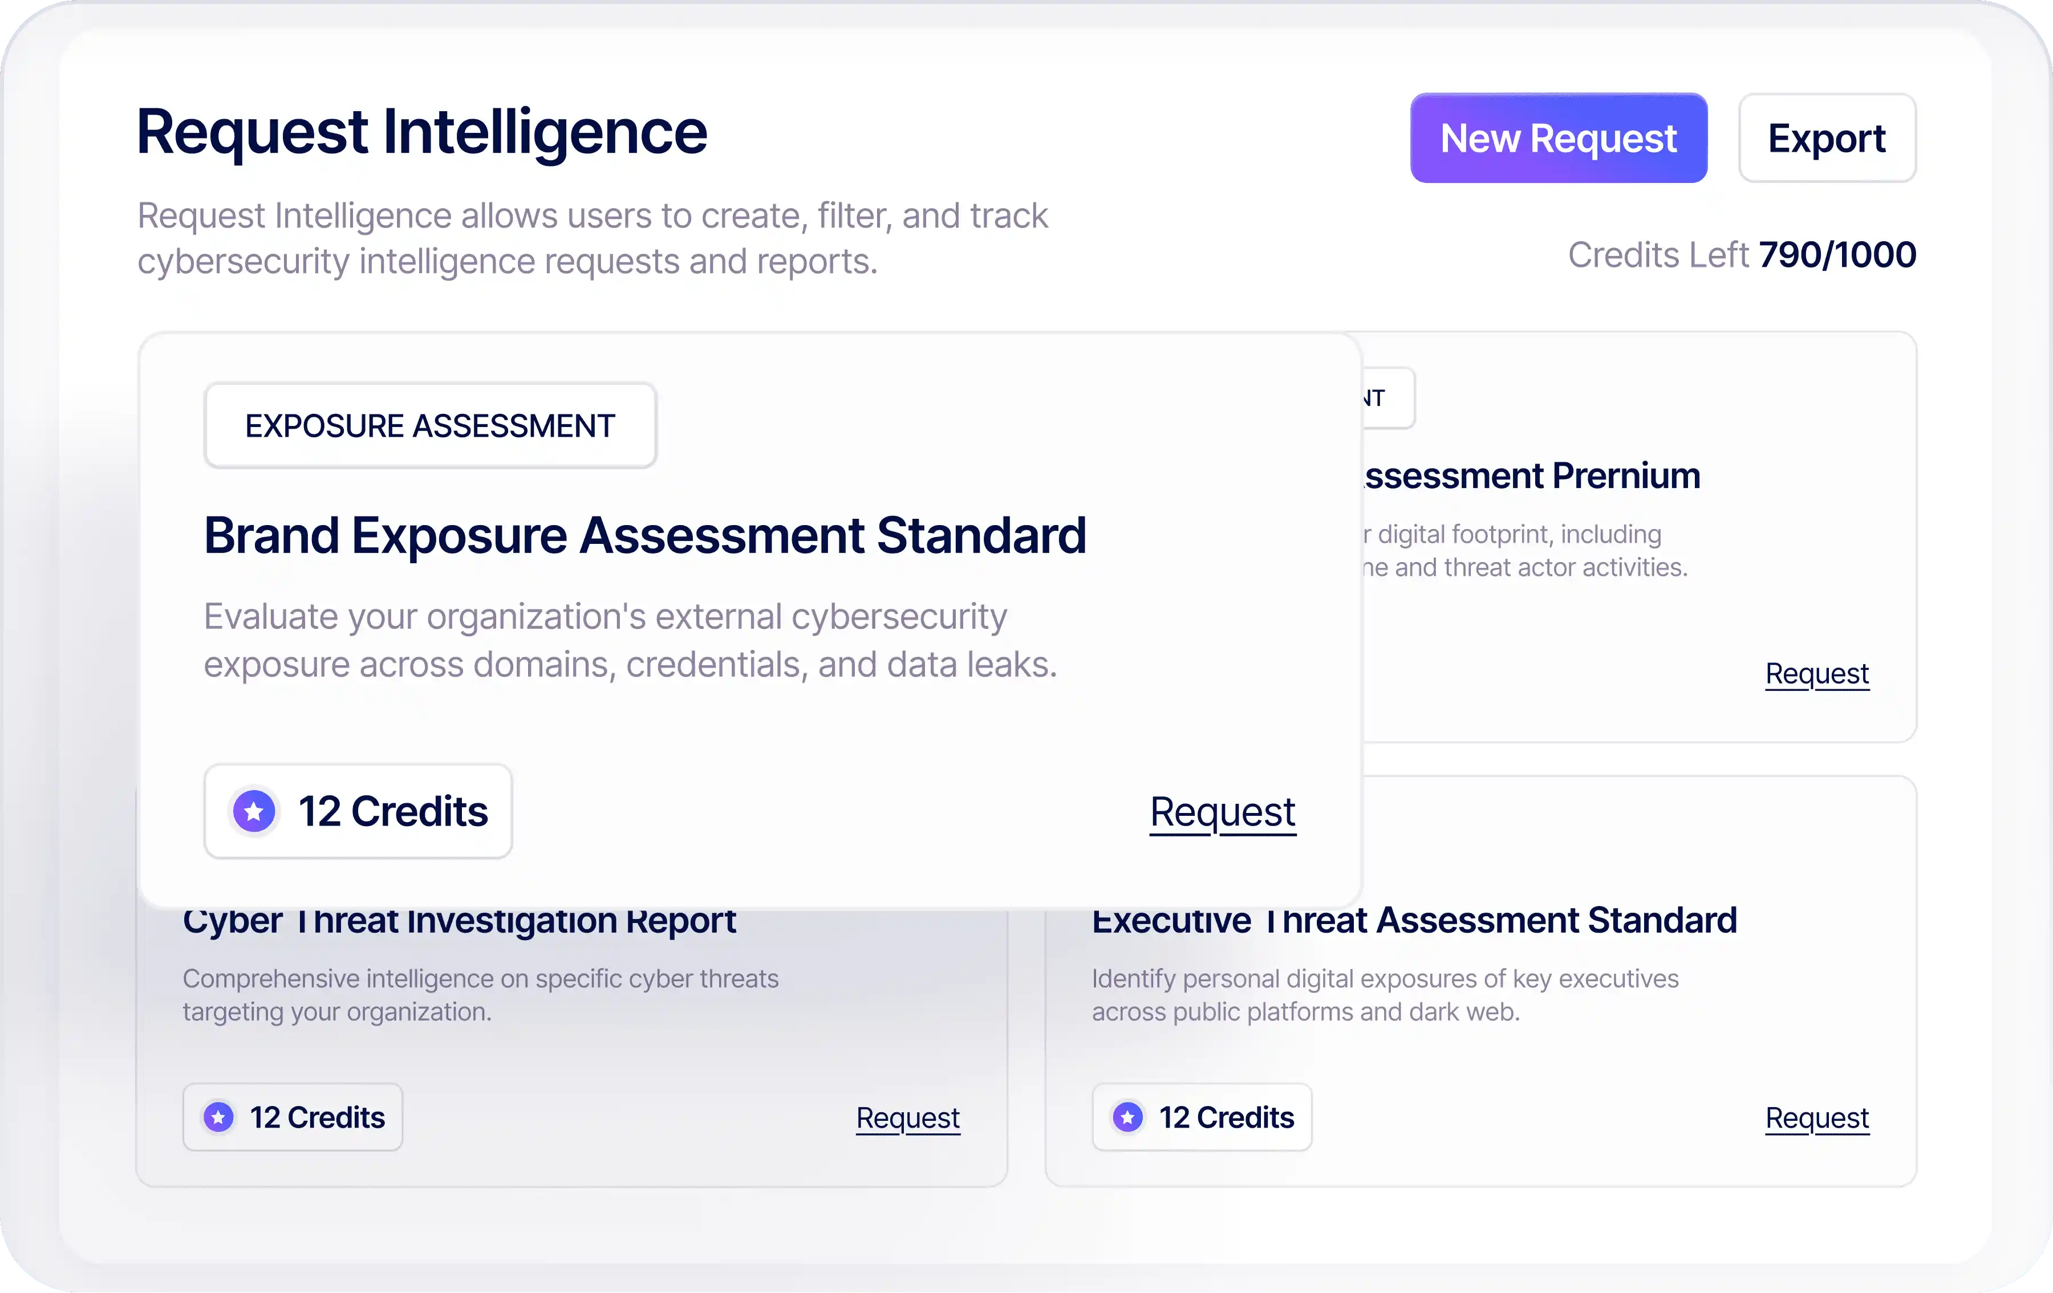Click the 12 Credits badge on Cyber Threat card
Image resolution: width=2053 pixels, height=1293 pixels.
(x=293, y=1117)
